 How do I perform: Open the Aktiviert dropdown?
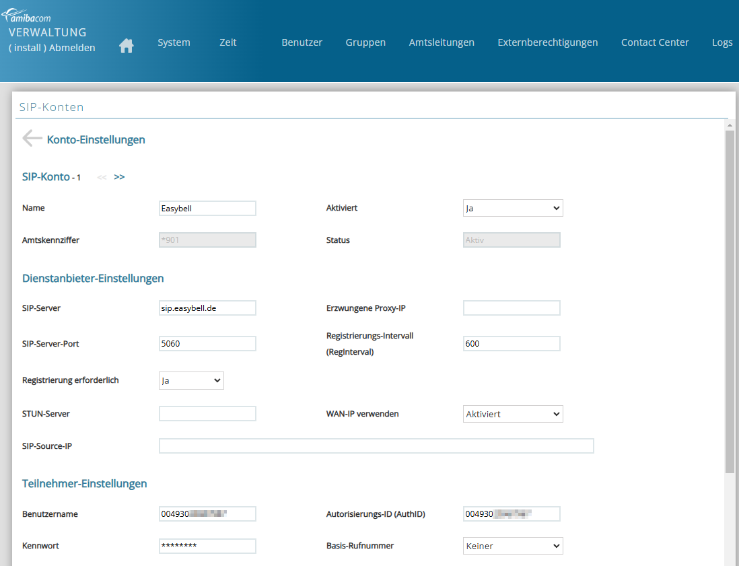(x=513, y=208)
